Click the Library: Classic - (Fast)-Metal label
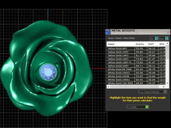The height and width of the screenshot is (128, 171). click(121, 38)
